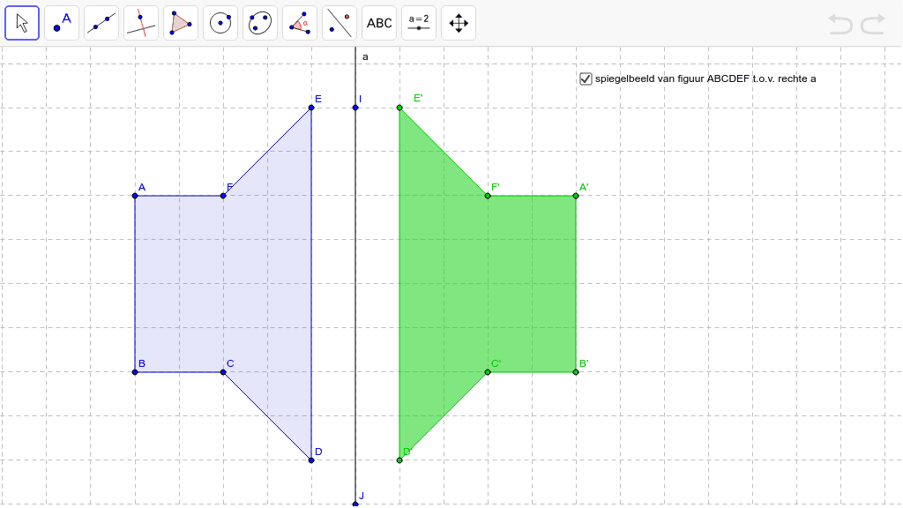903x508 pixels.
Task: Select the Point tool
Action: 62,23
